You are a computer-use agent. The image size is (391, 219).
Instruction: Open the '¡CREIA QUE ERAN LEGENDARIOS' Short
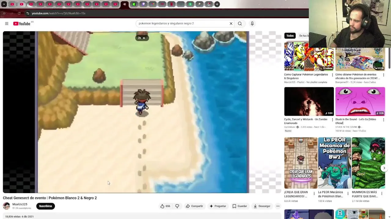301,163
